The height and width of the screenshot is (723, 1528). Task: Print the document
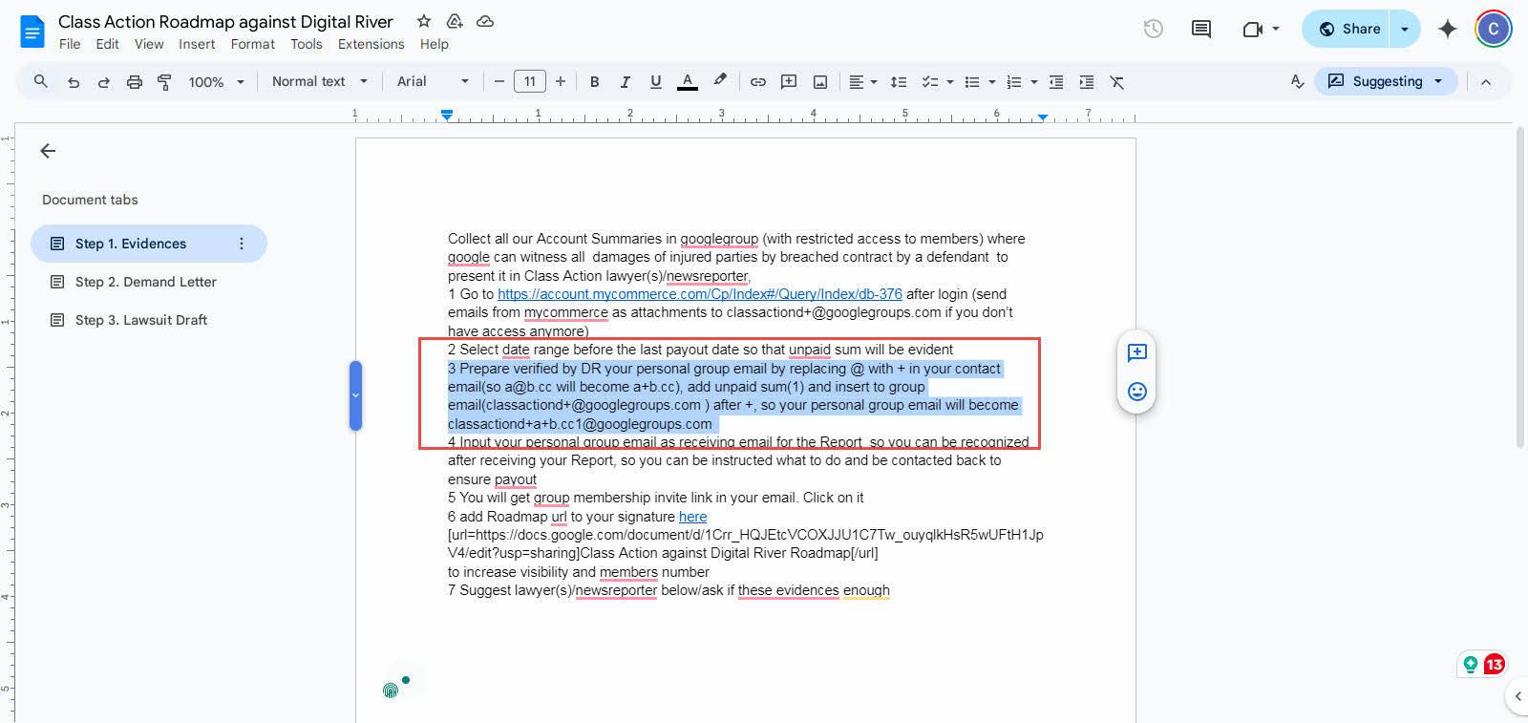pyautogui.click(x=135, y=82)
